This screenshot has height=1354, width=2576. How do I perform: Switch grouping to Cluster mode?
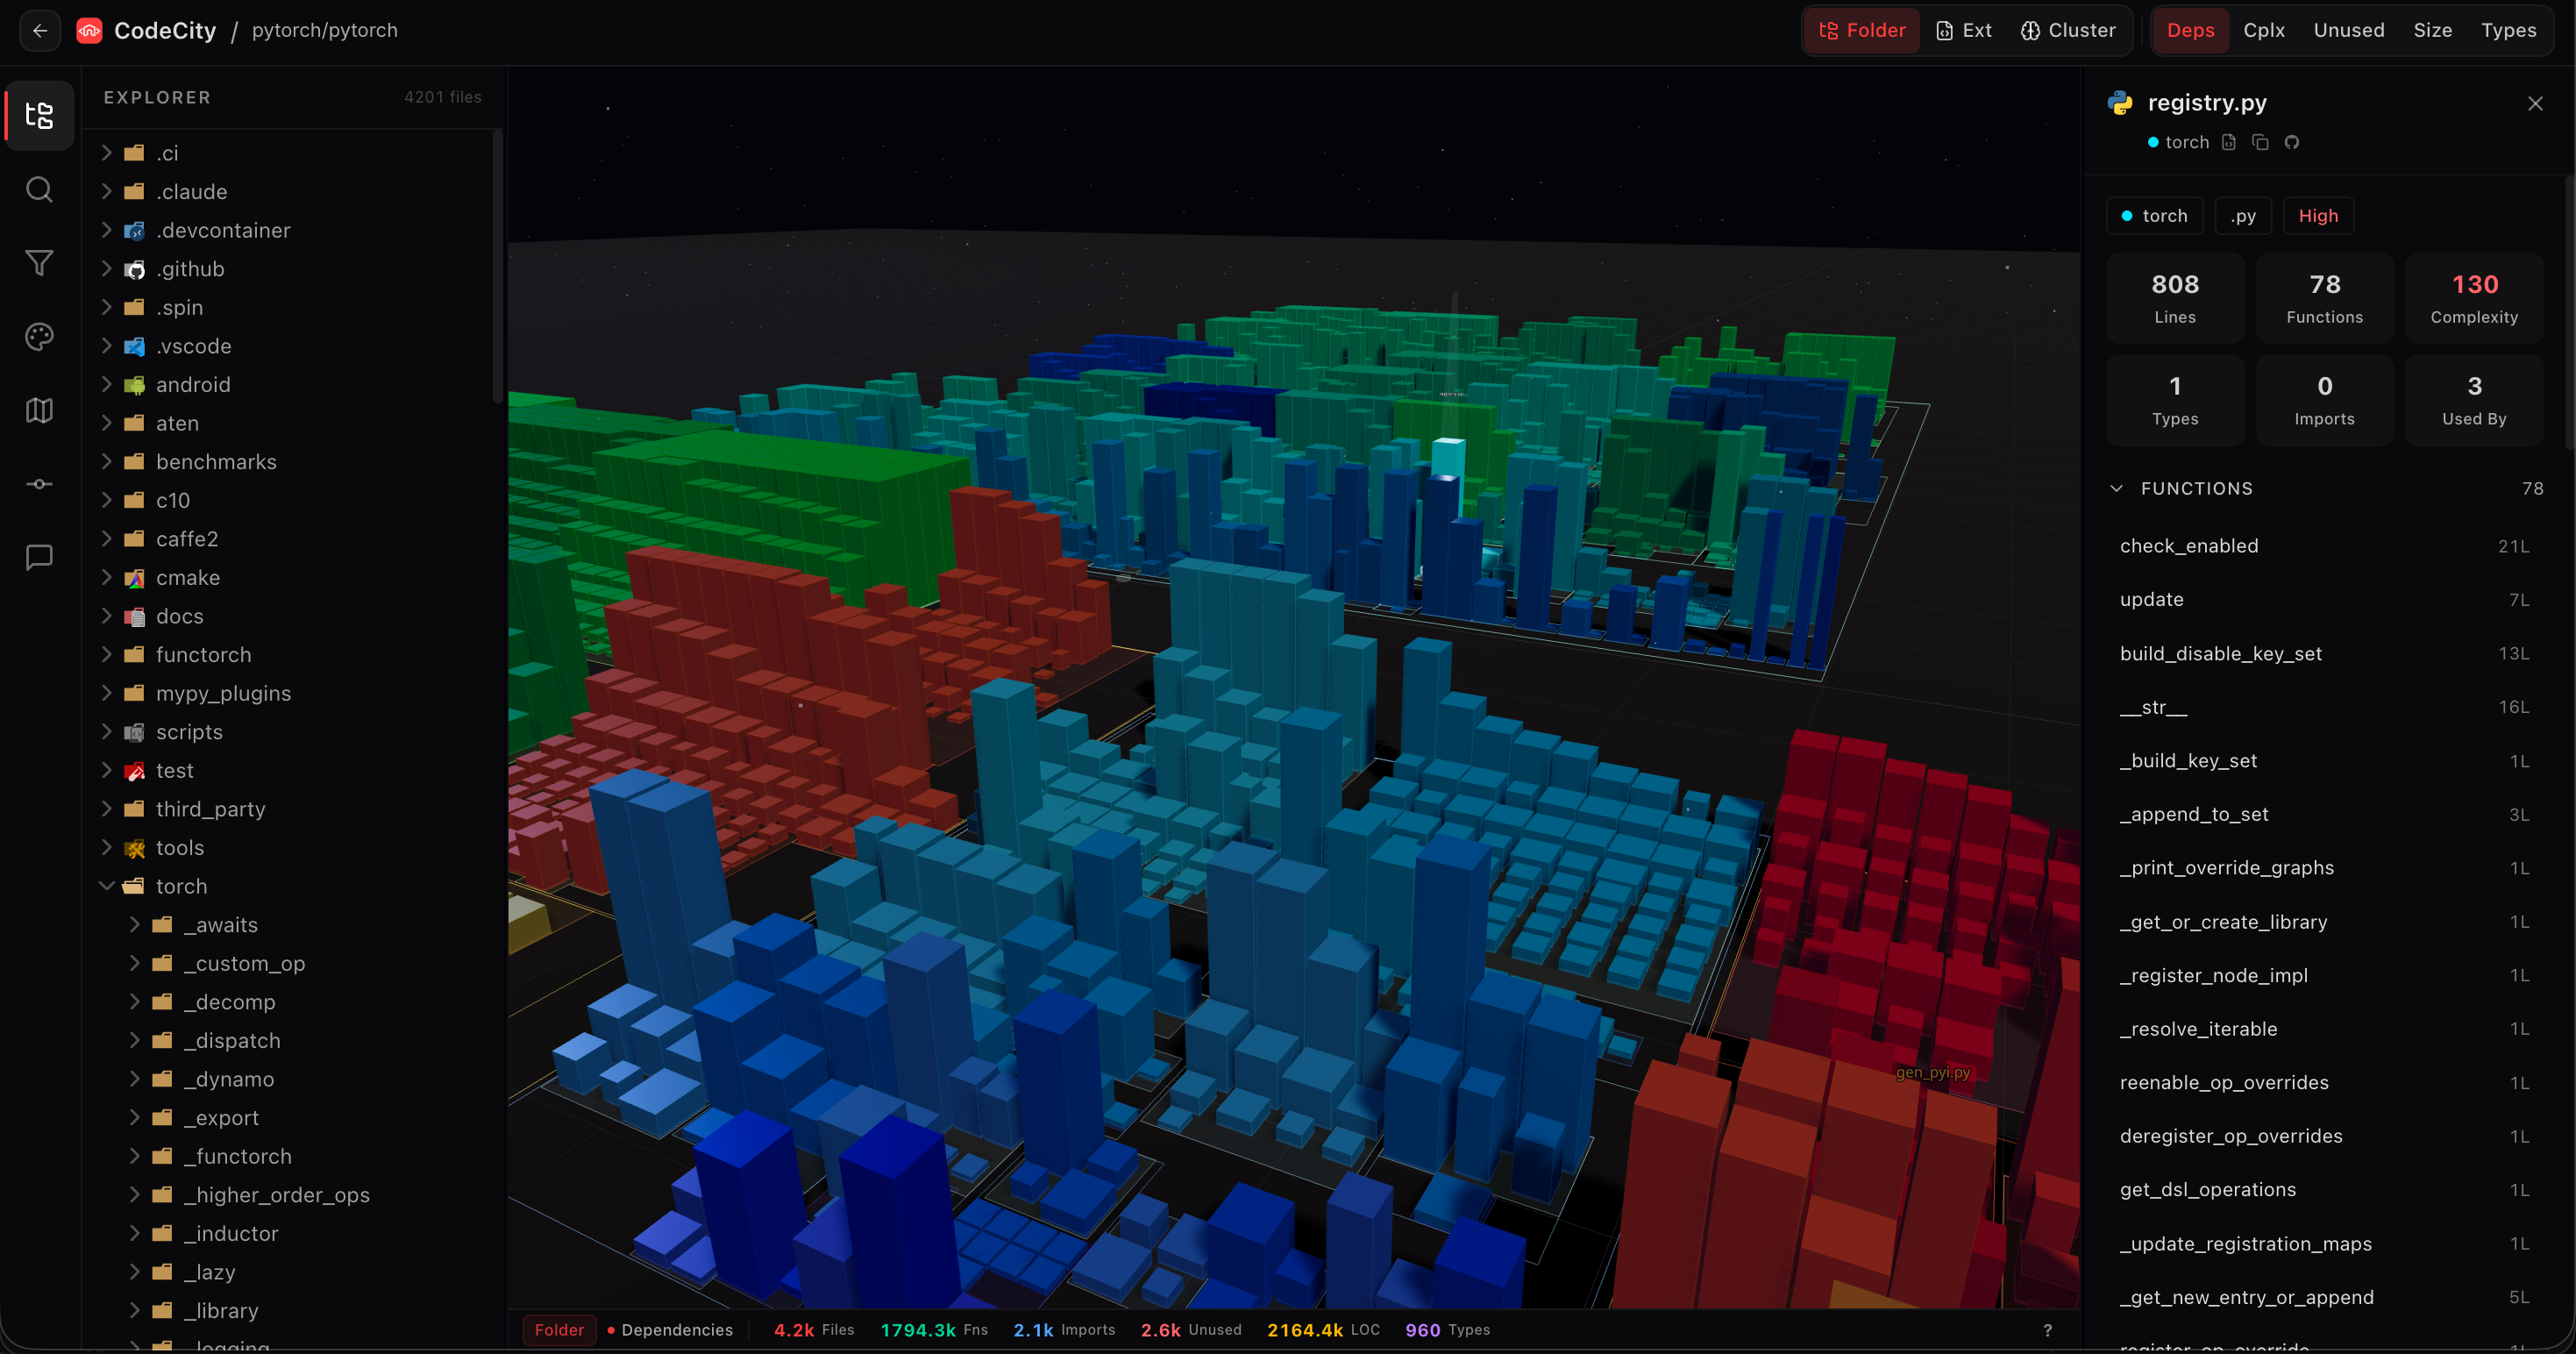2068,30
